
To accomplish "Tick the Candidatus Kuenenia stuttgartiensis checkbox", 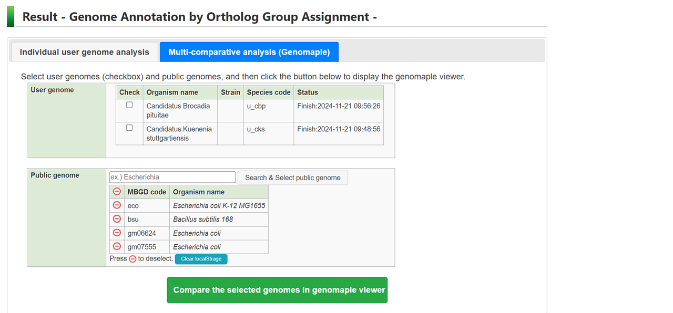I will pyautogui.click(x=129, y=128).
